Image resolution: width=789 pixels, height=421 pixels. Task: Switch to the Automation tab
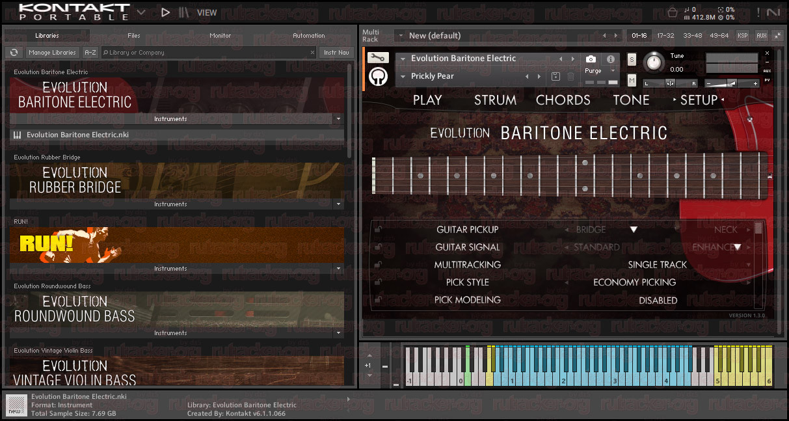click(x=309, y=36)
